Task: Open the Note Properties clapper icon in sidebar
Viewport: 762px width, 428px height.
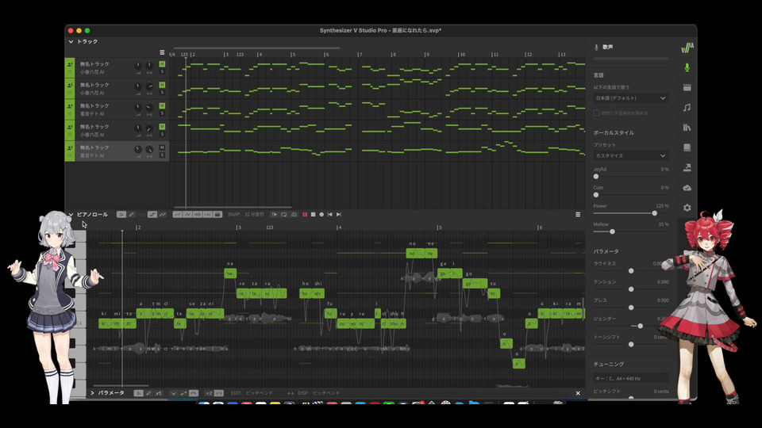Action: tap(687, 87)
